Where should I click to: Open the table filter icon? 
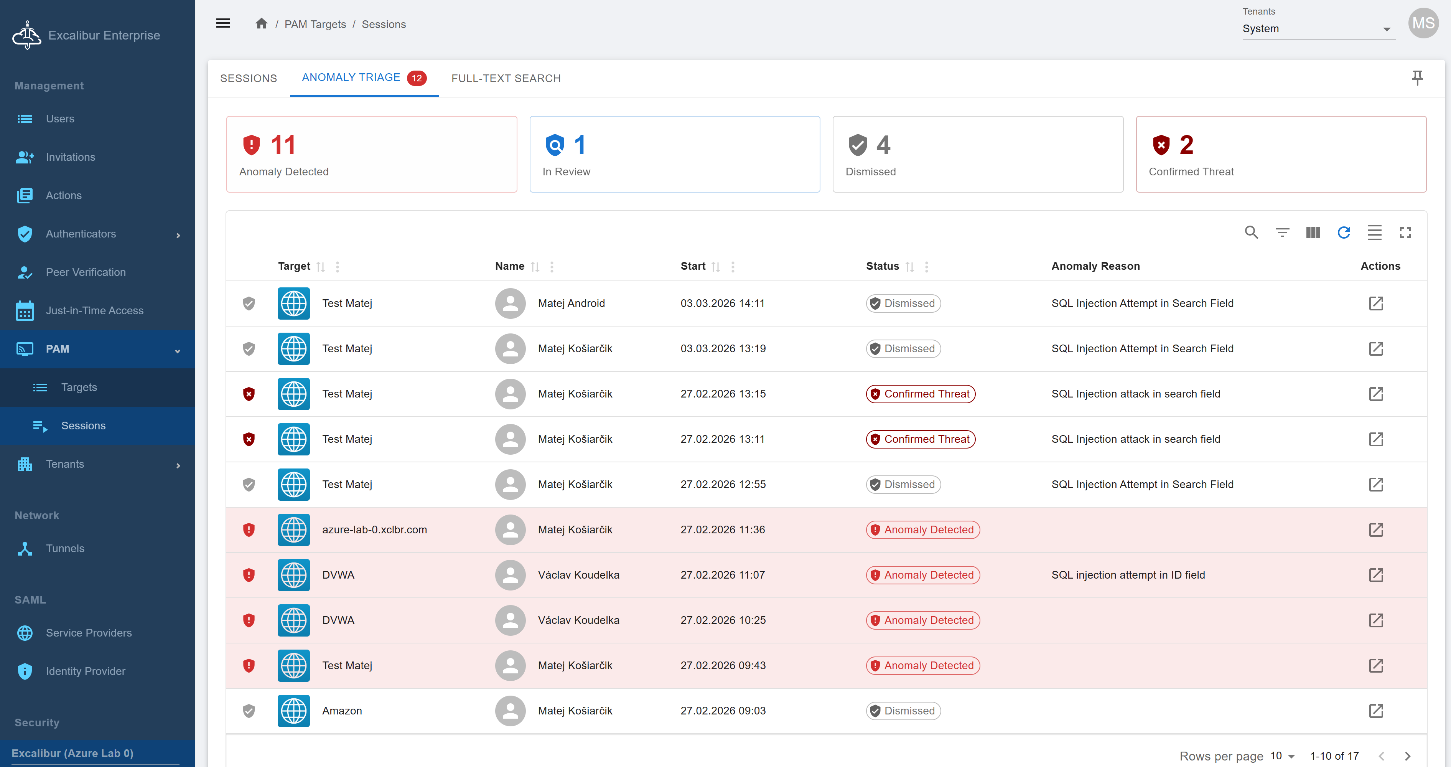(x=1282, y=232)
